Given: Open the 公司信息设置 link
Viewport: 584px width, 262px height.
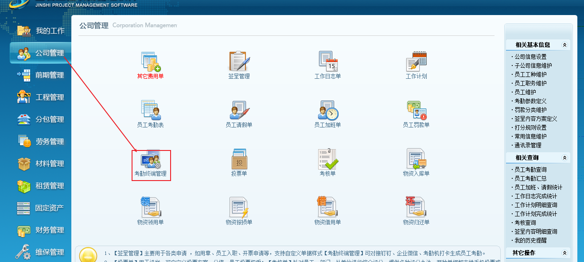Looking at the screenshot, I should coord(530,57).
